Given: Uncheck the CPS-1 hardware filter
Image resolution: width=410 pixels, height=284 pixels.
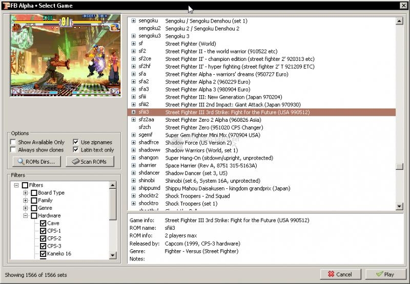Looking at the screenshot, I should tap(43, 231).
